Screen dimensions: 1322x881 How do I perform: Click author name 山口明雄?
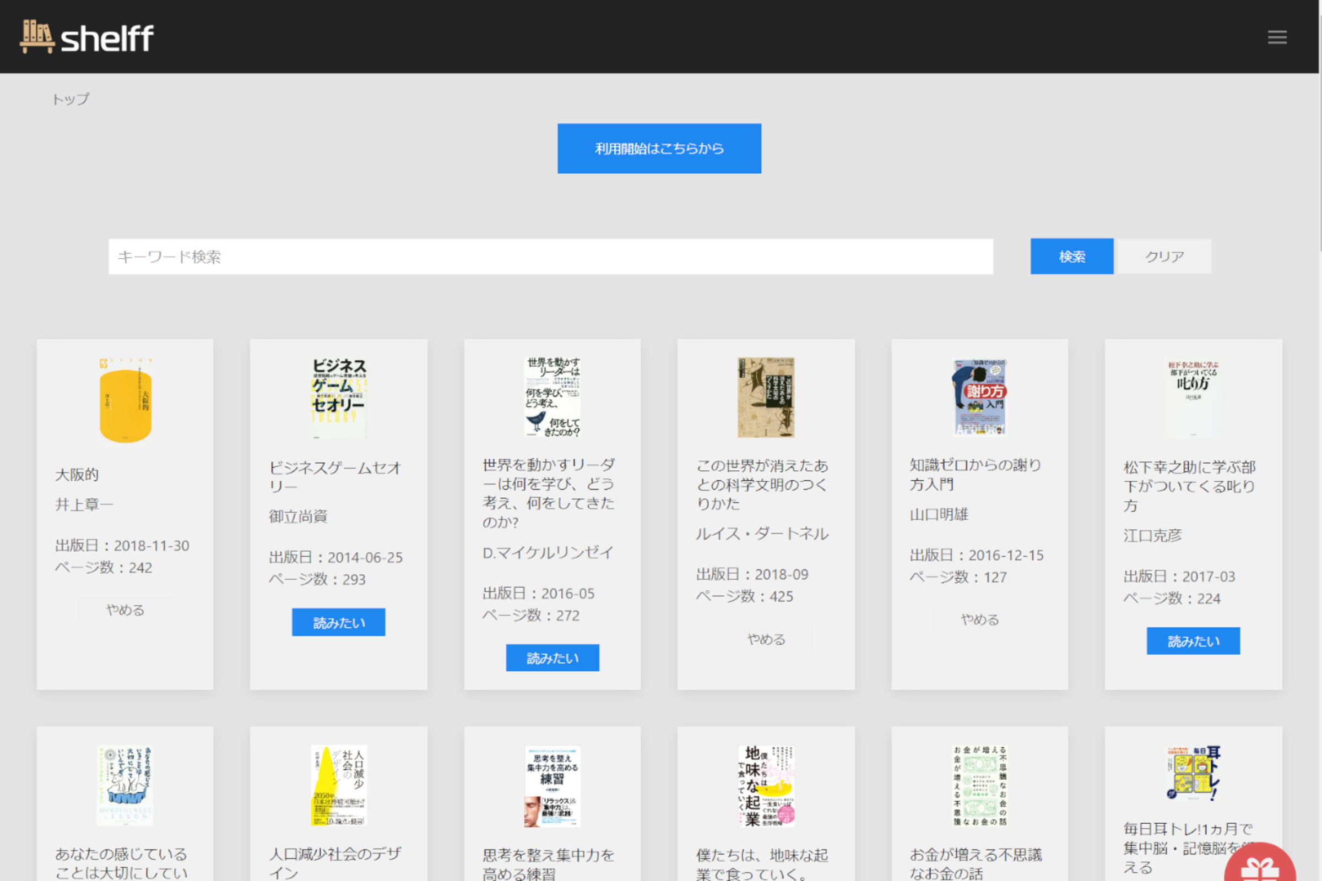tap(939, 514)
